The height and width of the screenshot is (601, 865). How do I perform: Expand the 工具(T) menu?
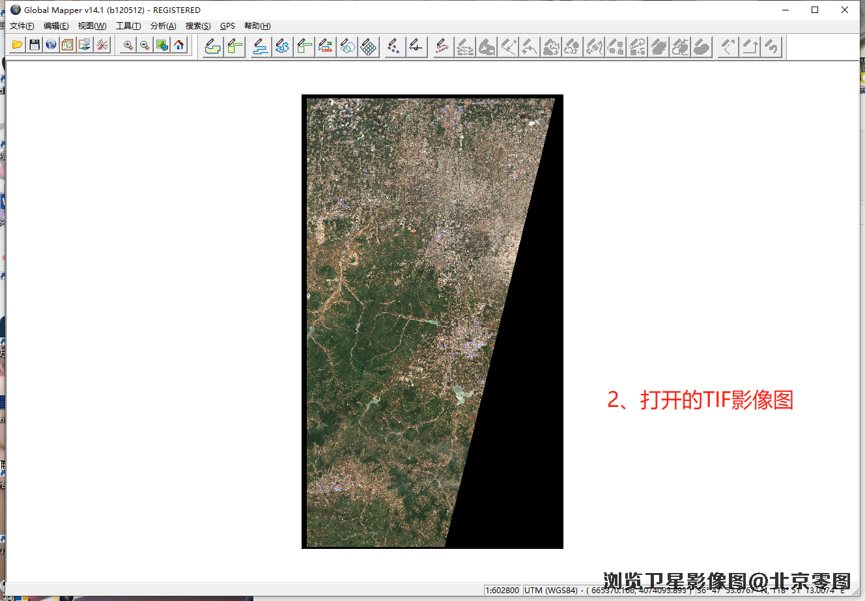point(128,26)
